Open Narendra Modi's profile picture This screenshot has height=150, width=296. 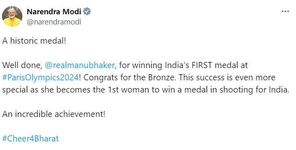[12, 16]
